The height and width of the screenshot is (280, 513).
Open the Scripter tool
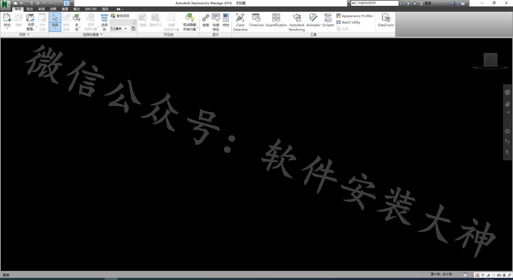click(x=328, y=20)
